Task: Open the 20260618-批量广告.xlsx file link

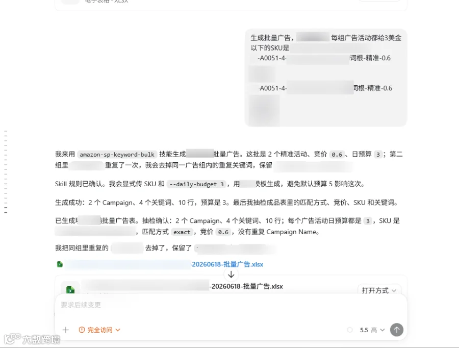Action: coord(227,264)
